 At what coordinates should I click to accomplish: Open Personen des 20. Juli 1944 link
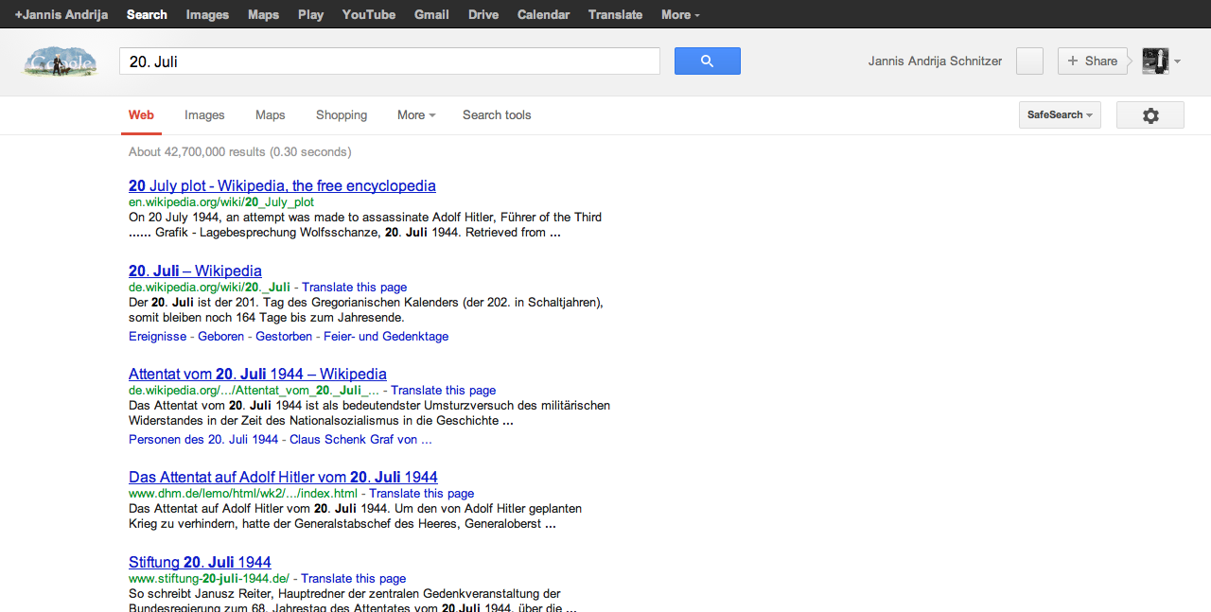coord(203,440)
